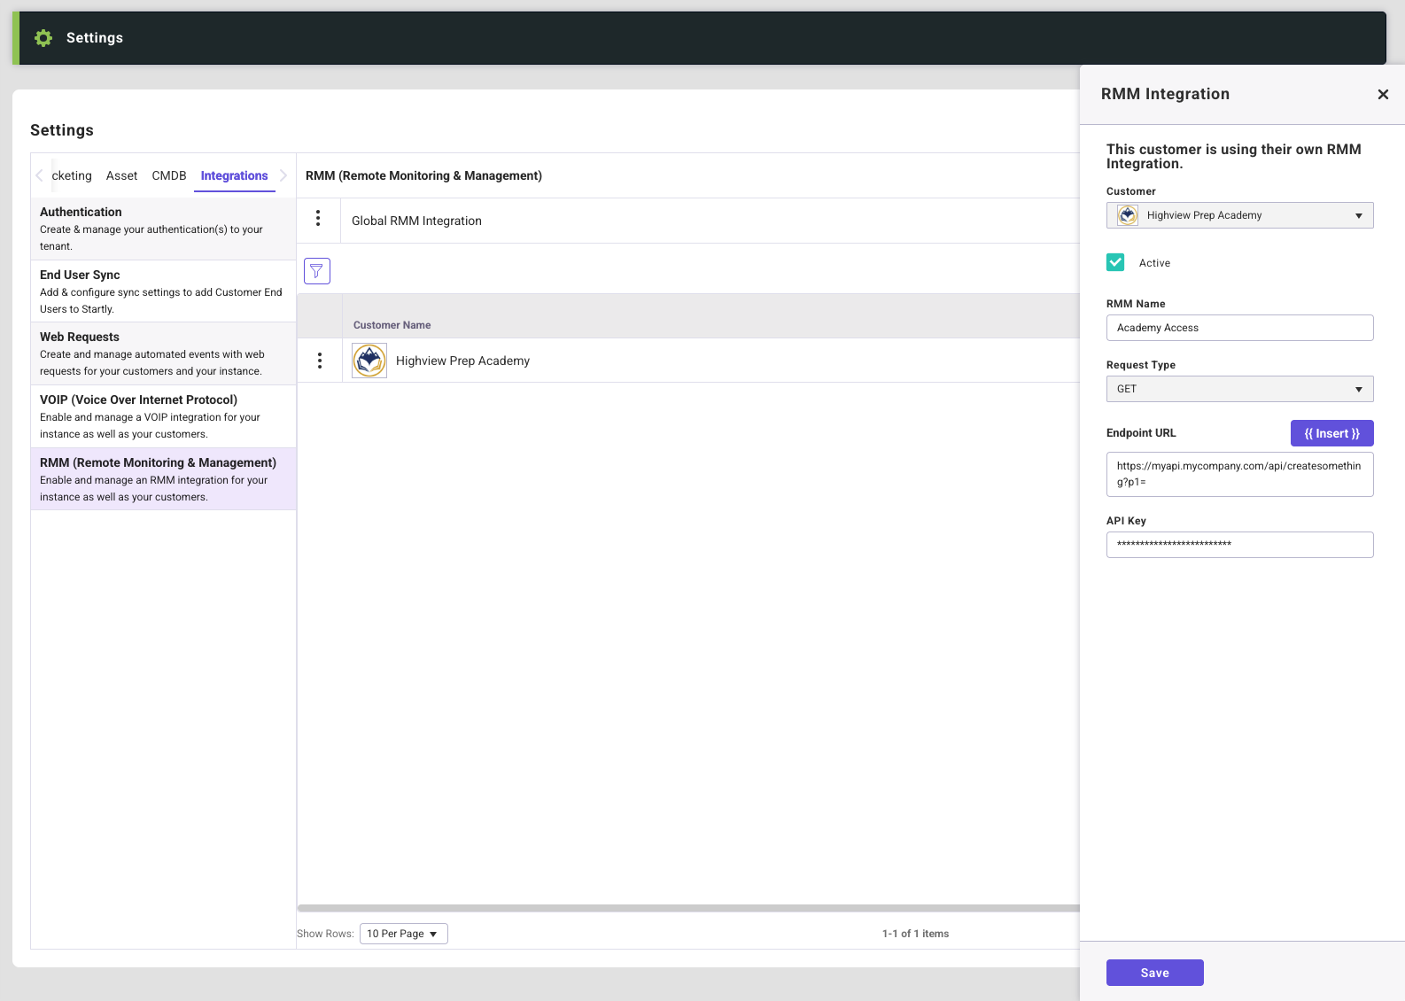The image size is (1405, 1001).
Task: Click the Highview Prep Academy logo in table
Action: pos(369,361)
